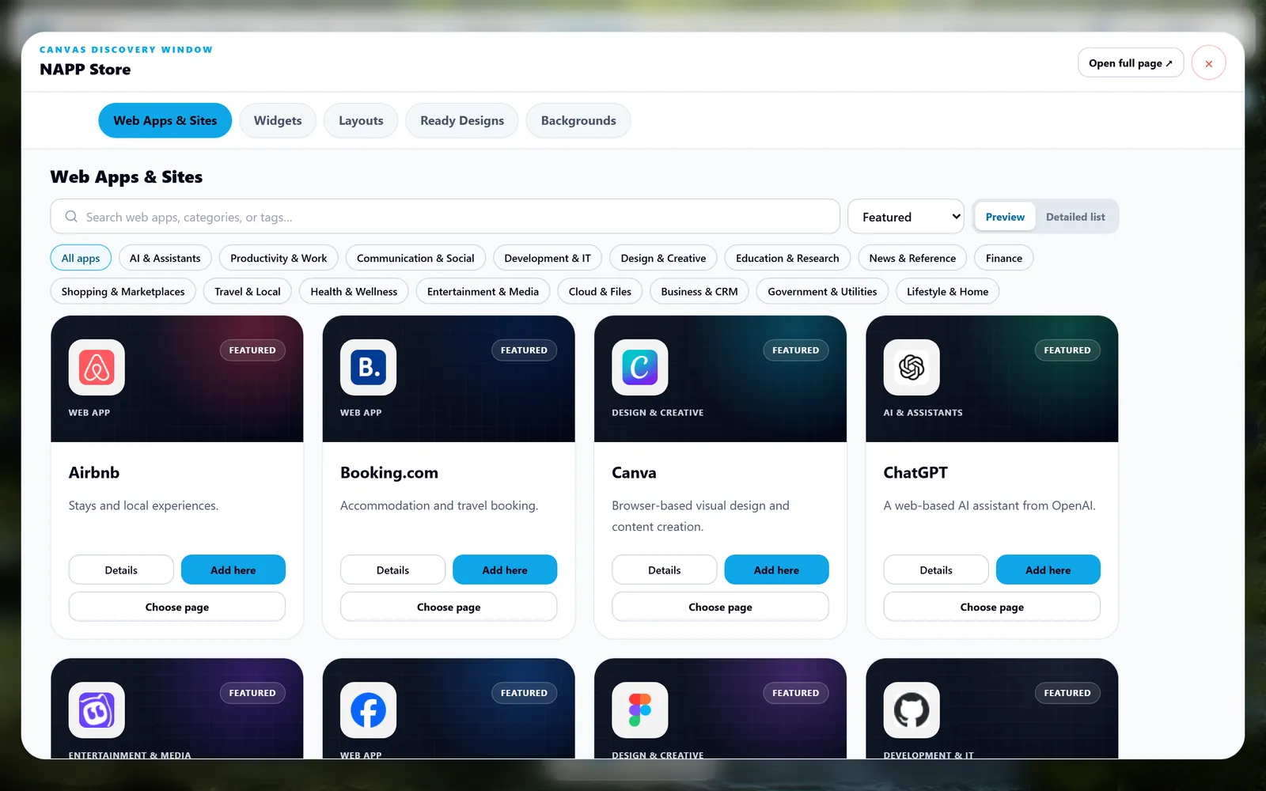1266x791 pixels.
Task: Filter by Productivity & Work
Action: pyautogui.click(x=279, y=258)
